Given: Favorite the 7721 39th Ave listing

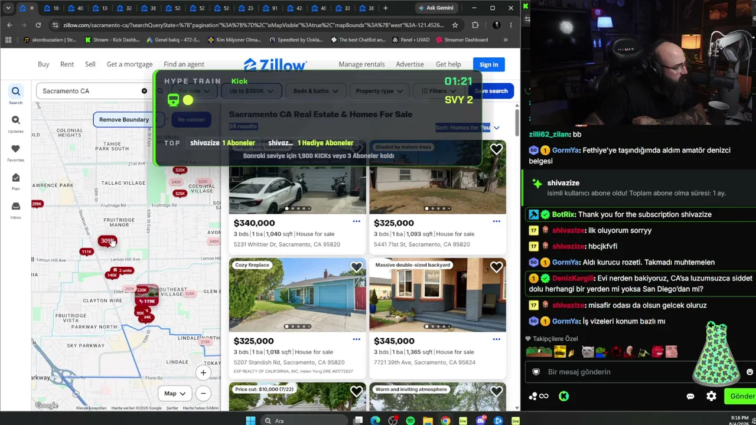Looking at the screenshot, I should [496, 267].
